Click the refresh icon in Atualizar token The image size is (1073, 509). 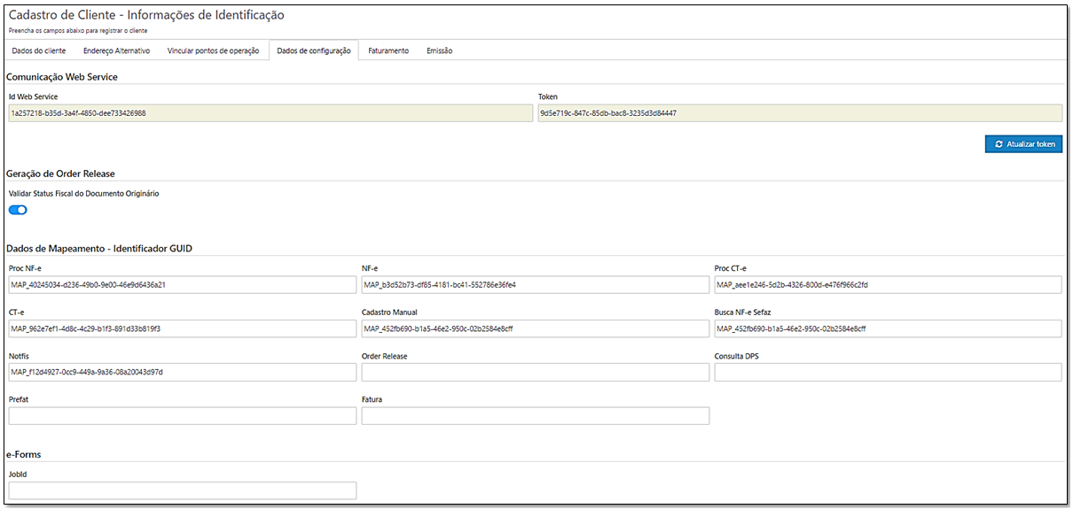pos(999,144)
